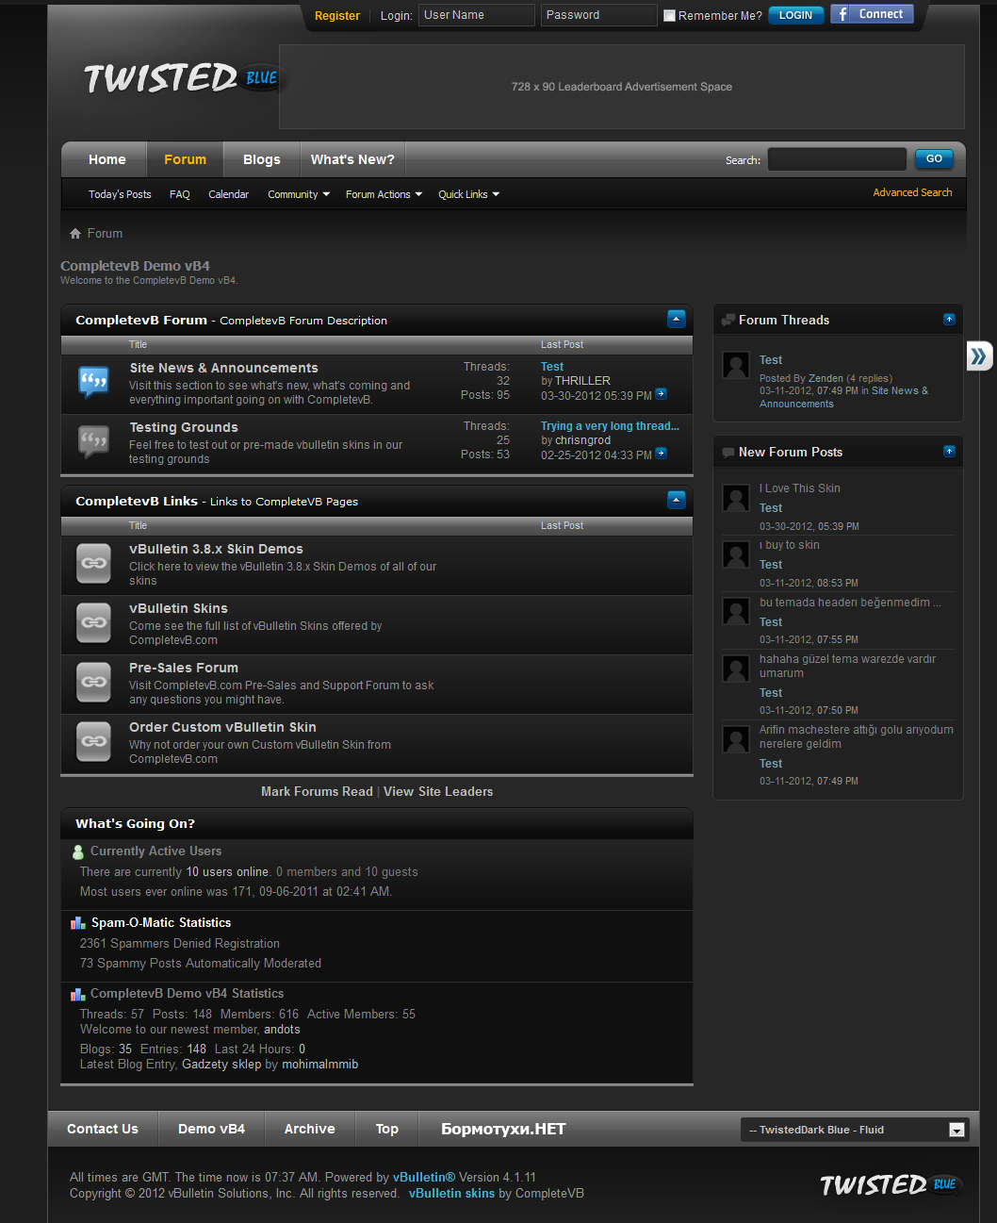The width and height of the screenshot is (997, 1223).
Task: Click avatar beside 'I Love This Skin'
Action: (x=736, y=498)
